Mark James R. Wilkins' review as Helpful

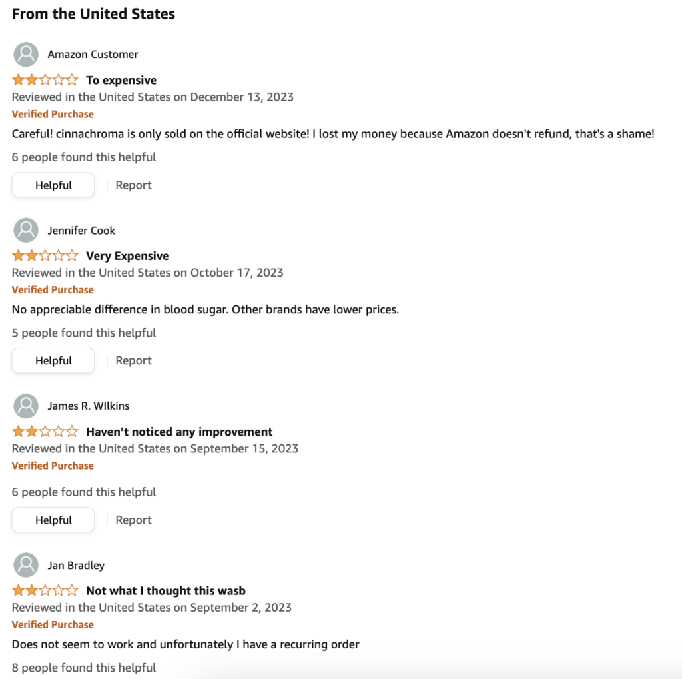pos(53,520)
